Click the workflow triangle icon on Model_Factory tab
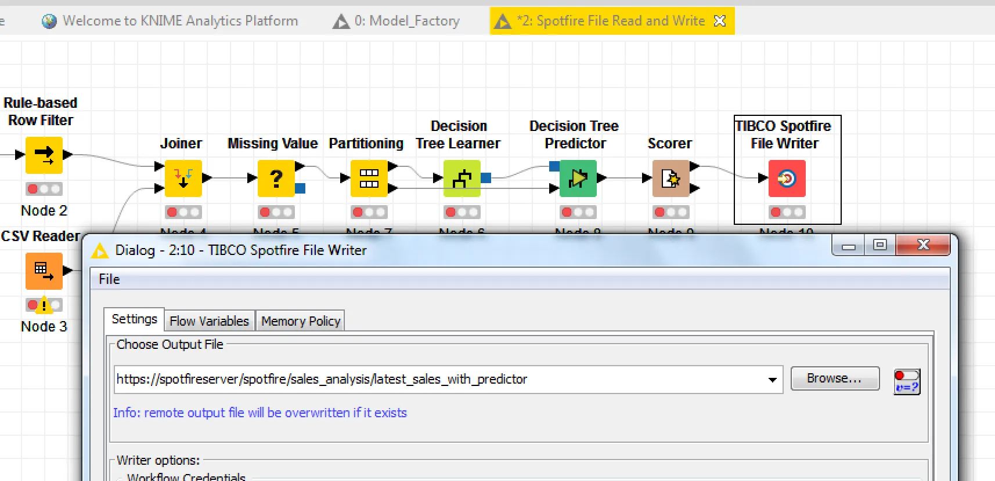995x481 pixels. click(341, 21)
